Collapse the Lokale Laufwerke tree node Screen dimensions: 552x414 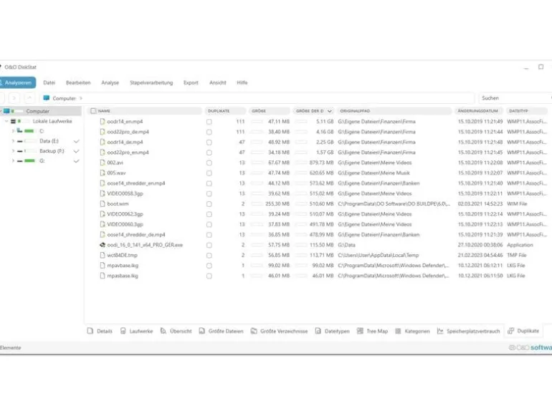tap(6, 121)
